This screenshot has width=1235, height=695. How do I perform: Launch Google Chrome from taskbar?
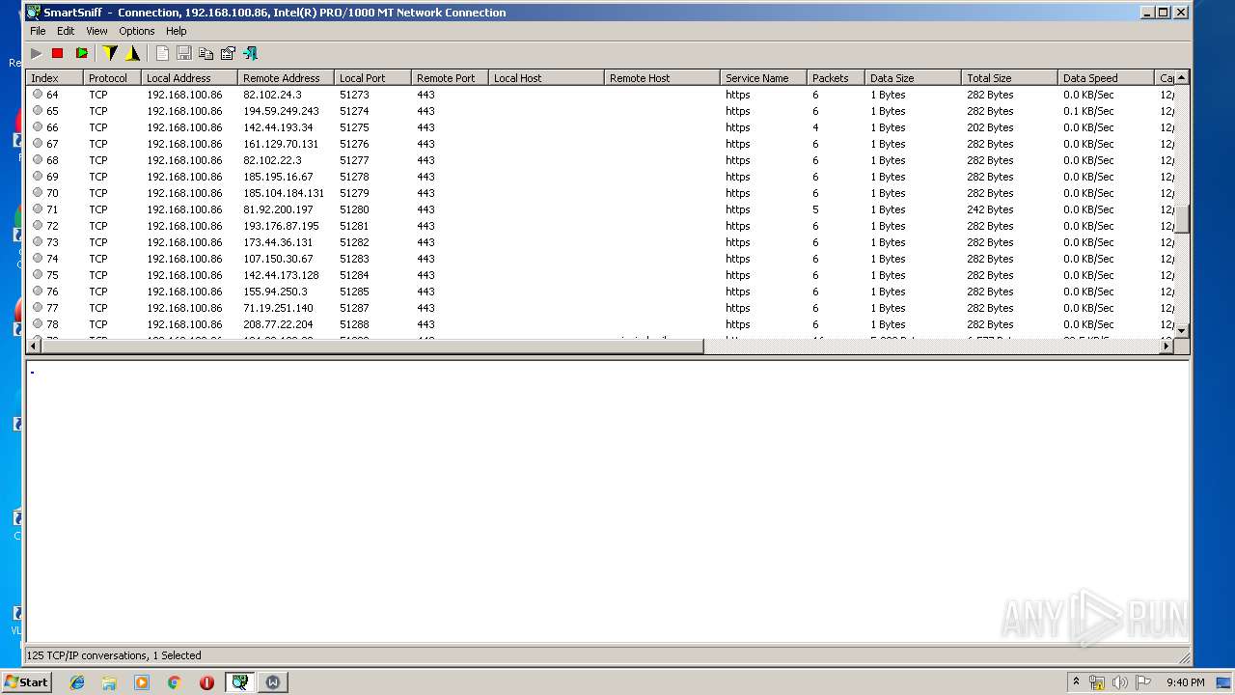click(x=175, y=682)
